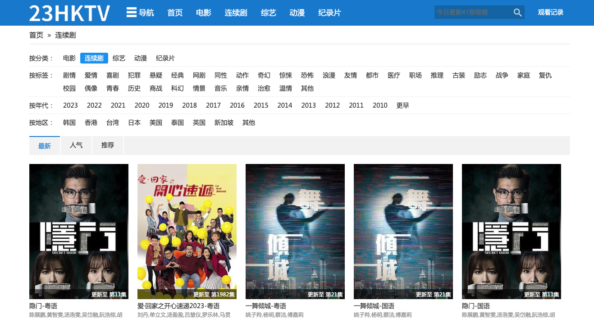Screen dimensions: 594x323
Task: Filter by 校园 tag
Action: point(69,88)
